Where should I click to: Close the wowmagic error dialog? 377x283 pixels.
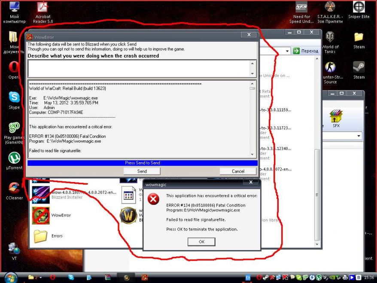click(251, 182)
